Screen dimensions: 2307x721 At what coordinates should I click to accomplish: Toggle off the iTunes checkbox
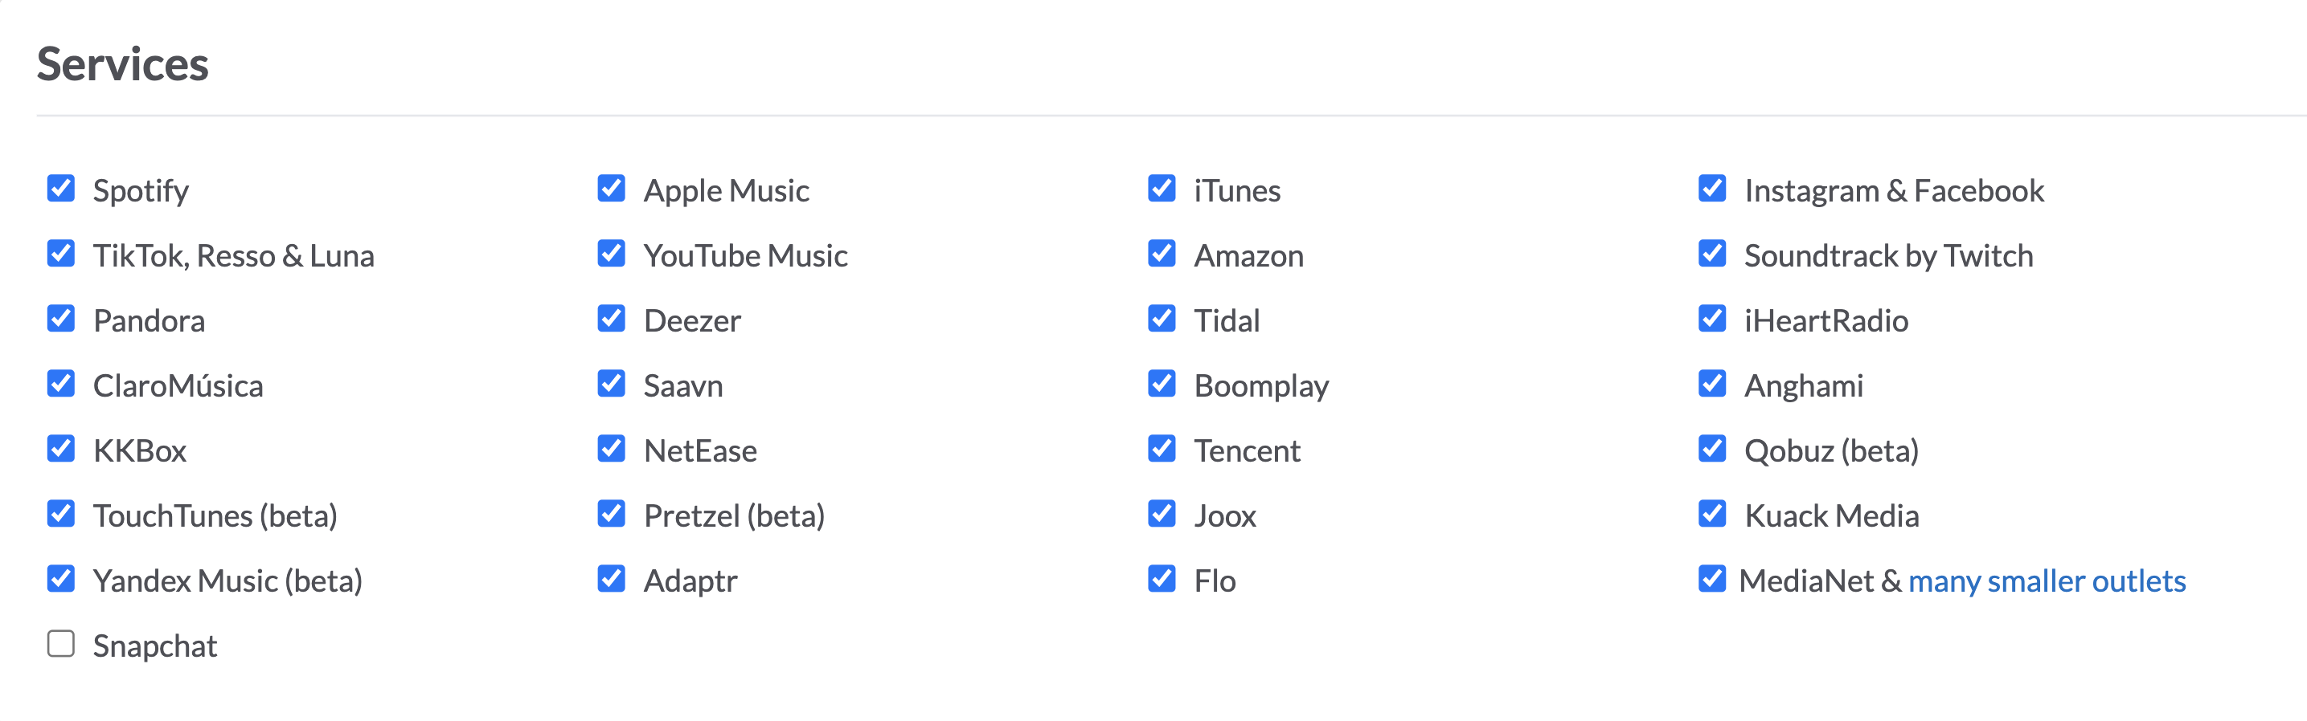1162,189
